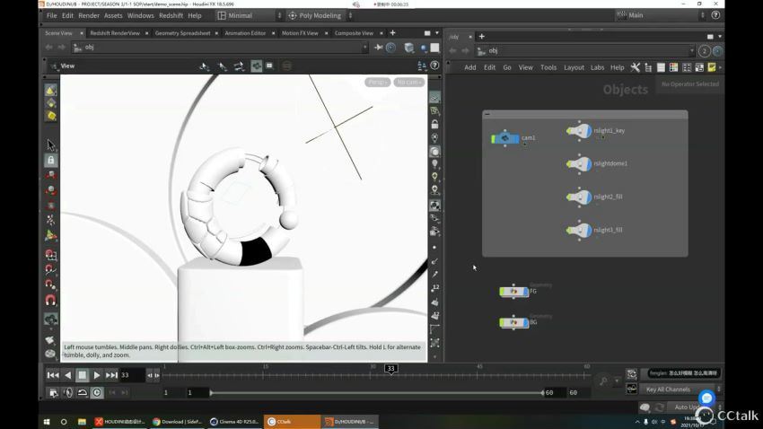Screen dimensions: 763x429
Task: Collapse the network box containing lights
Action: [487, 114]
